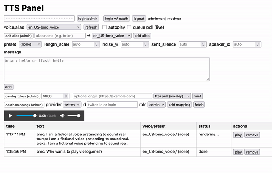
Task: Click the logout button
Action: click(x=139, y=19)
